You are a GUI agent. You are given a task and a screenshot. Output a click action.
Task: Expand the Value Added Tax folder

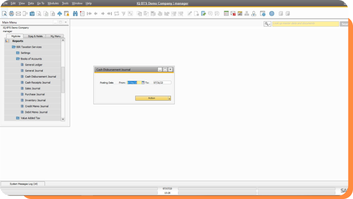[18, 118]
